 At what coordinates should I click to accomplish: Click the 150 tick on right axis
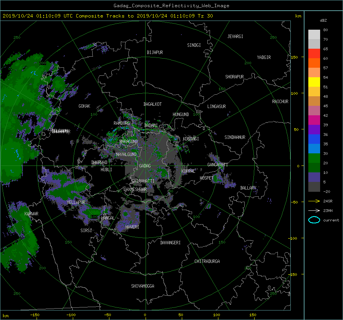pyautogui.click(x=295, y=57)
